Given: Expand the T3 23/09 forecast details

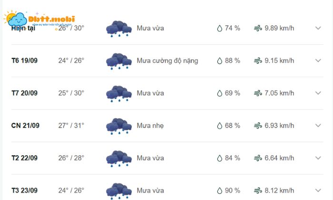Looking at the screenshot, I should coord(318,190).
